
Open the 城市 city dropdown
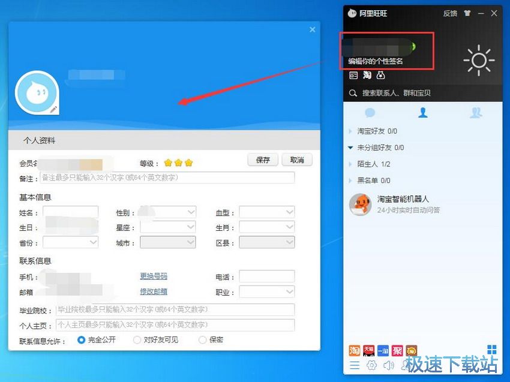click(x=168, y=242)
